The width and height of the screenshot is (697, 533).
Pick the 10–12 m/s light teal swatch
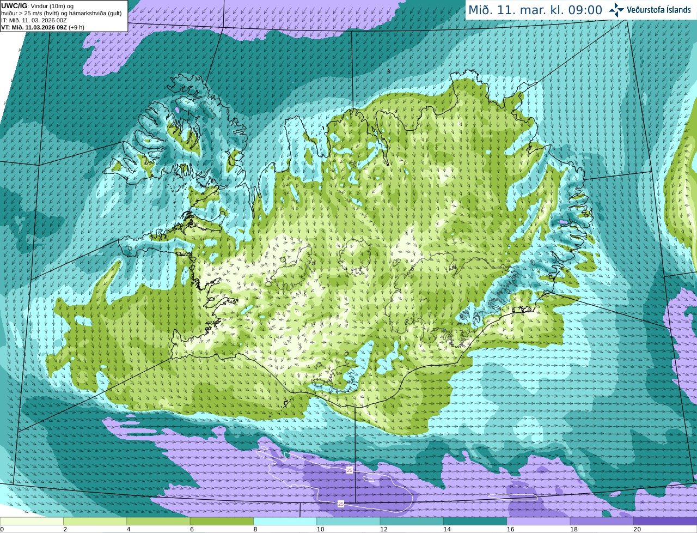tap(348, 522)
